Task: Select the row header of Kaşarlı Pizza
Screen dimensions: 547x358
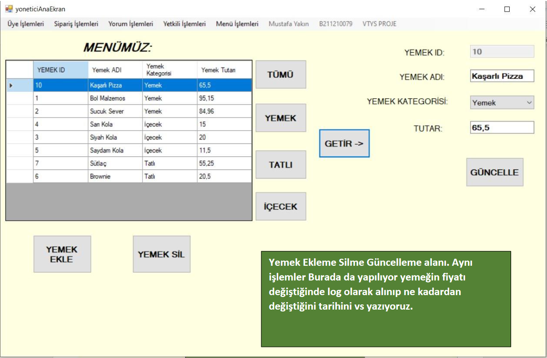Action: [x=19, y=85]
